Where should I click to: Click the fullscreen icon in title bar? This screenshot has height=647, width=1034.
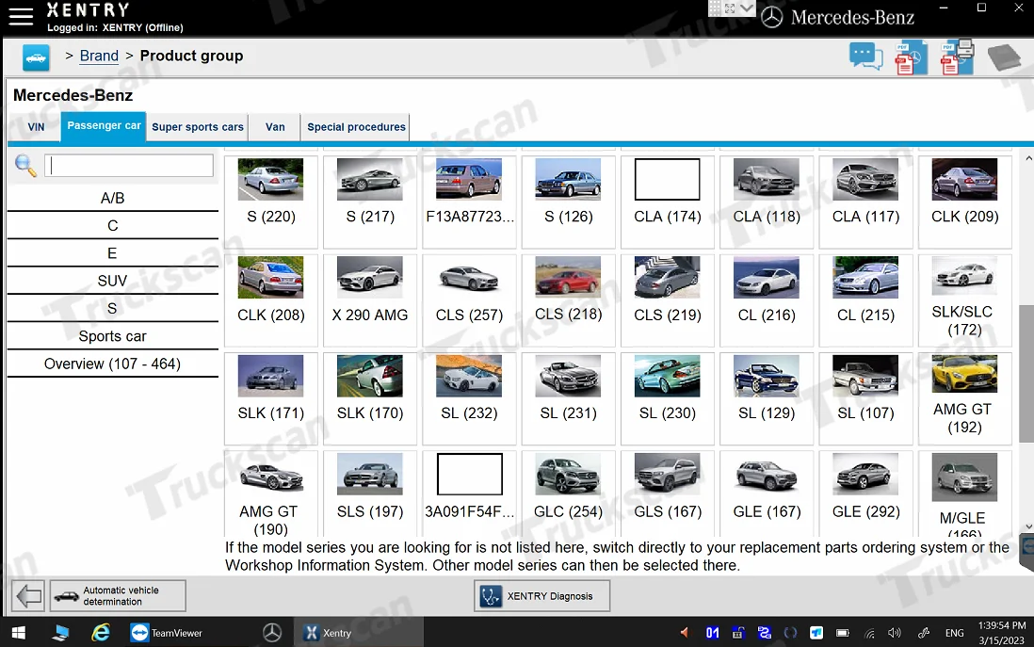(730, 8)
